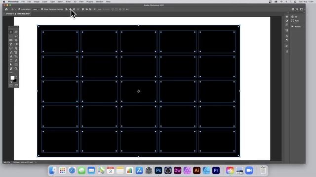This screenshot has height=177, width=316.
Task: Open the Edit Toolbar three-dots button
Action: 11,73
